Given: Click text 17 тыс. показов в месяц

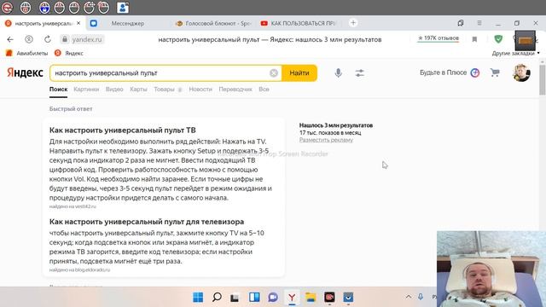Looking at the screenshot, I should (x=330, y=133).
